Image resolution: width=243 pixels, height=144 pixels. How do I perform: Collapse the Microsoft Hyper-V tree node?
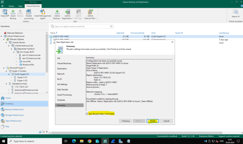click(4, 68)
